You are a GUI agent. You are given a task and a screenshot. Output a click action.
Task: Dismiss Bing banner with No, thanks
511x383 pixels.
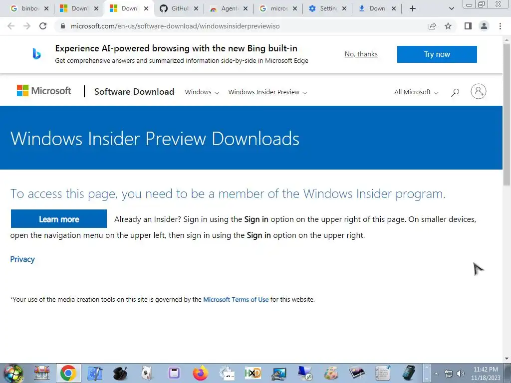tap(361, 54)
